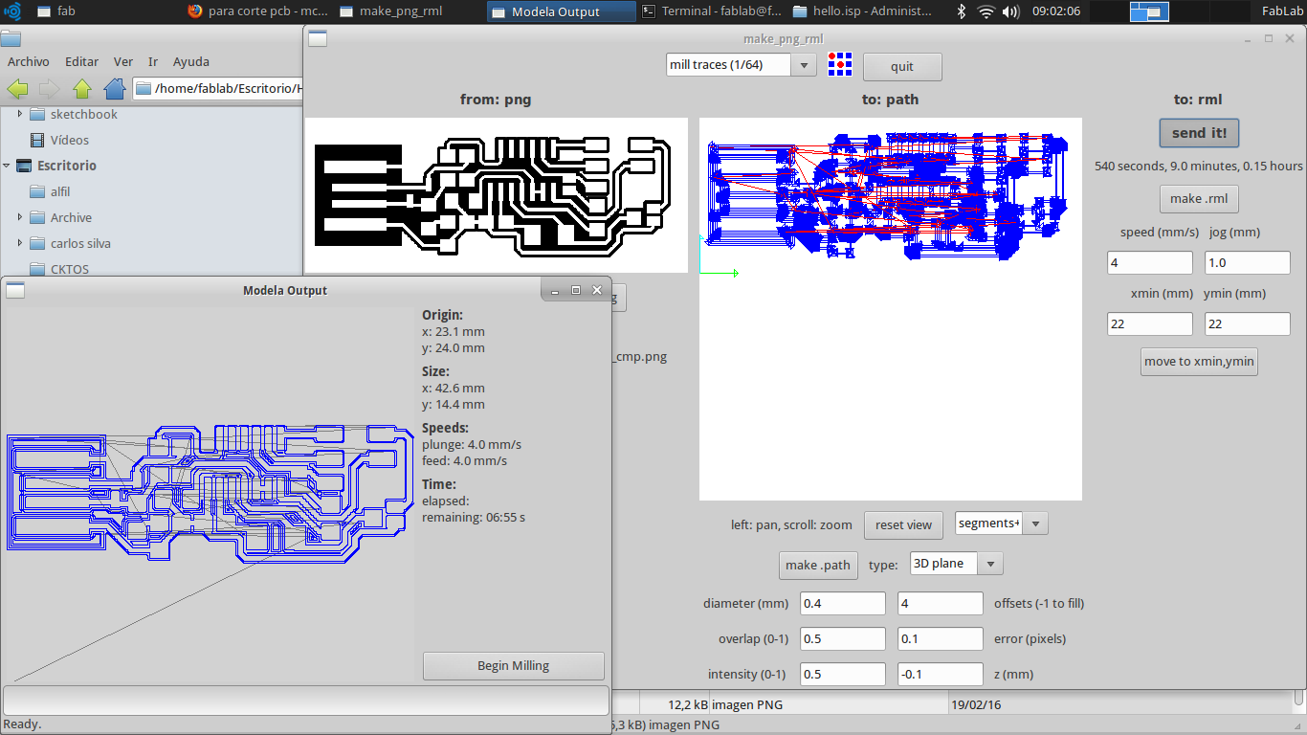The width and height of the screenshot is (1307, 735).
Task: Click the home folder icon in file manager
Action: coord(115,89)
